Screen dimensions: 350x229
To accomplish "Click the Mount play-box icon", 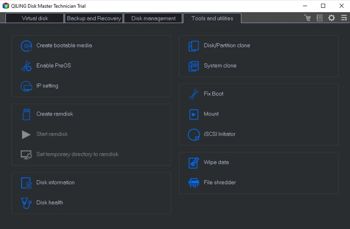I will coord(194,114).
